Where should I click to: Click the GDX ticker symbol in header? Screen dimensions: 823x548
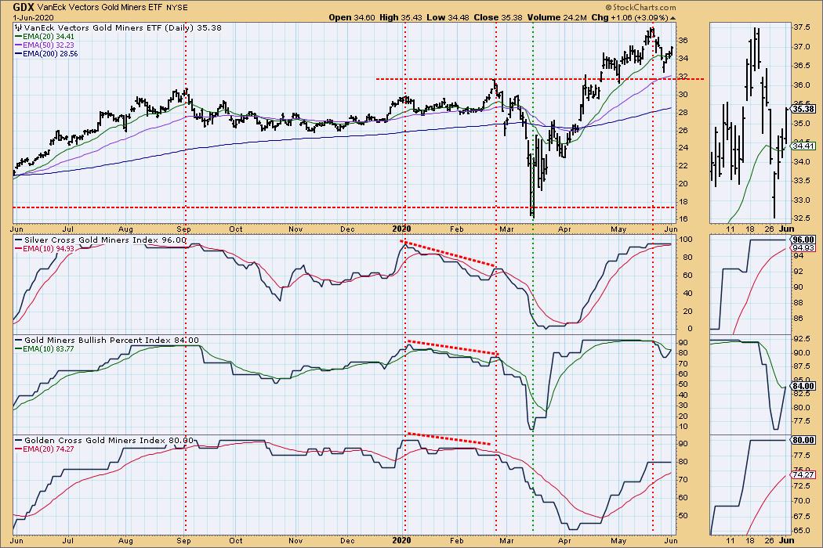(x=24, y=7)
